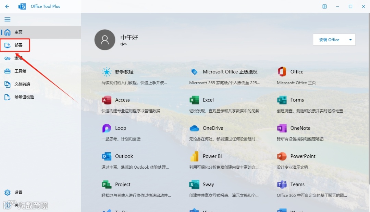Click the 工具箱 toolbox icon
Image resolution: width=370 pixels, height=212 pixels.
point(7,71)
